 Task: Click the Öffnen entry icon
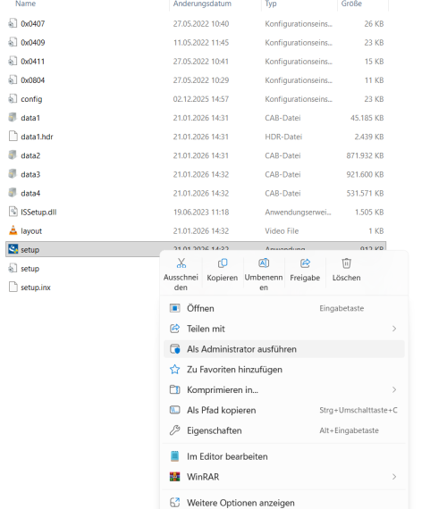pos(175,308)
